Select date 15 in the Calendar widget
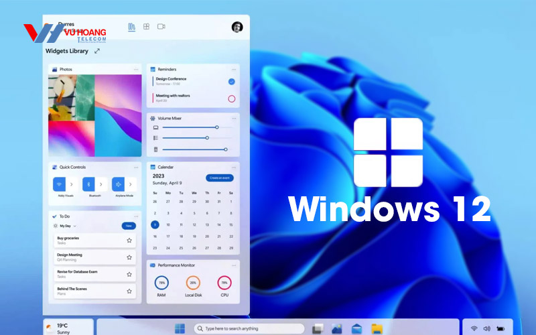Screen dimensions: 536x335 [x=231, y=224]
